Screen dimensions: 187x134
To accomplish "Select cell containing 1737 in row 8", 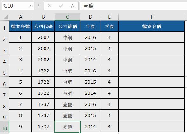I will (x=43, y=104).
